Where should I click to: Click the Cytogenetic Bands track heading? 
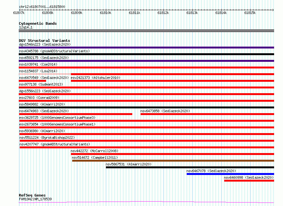coord(38,23)
